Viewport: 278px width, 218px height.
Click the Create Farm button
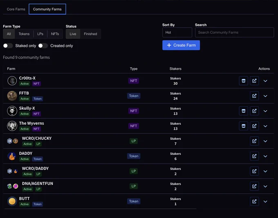click(181, 45)
